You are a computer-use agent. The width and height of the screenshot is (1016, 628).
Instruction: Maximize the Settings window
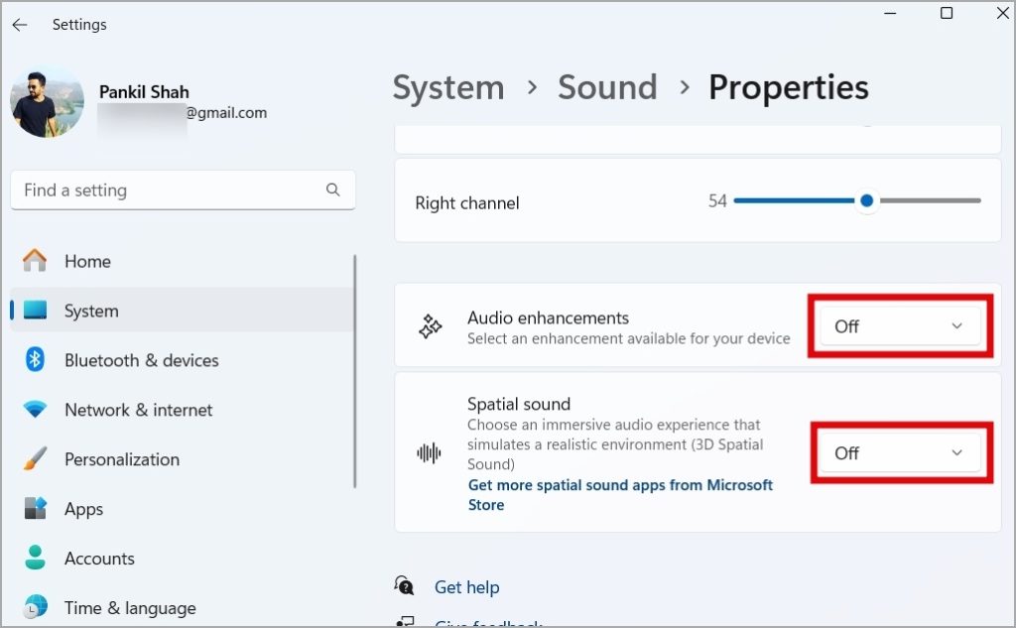947,13
